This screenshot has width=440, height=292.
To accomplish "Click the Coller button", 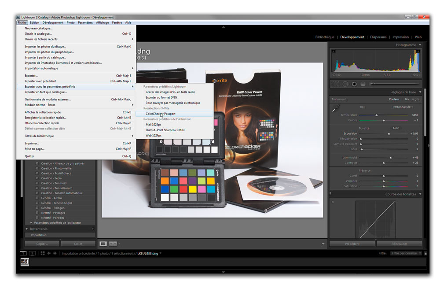I will 78,244.
